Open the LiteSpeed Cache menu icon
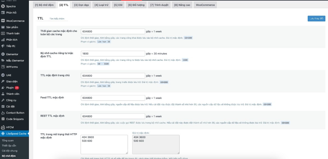 3,134
